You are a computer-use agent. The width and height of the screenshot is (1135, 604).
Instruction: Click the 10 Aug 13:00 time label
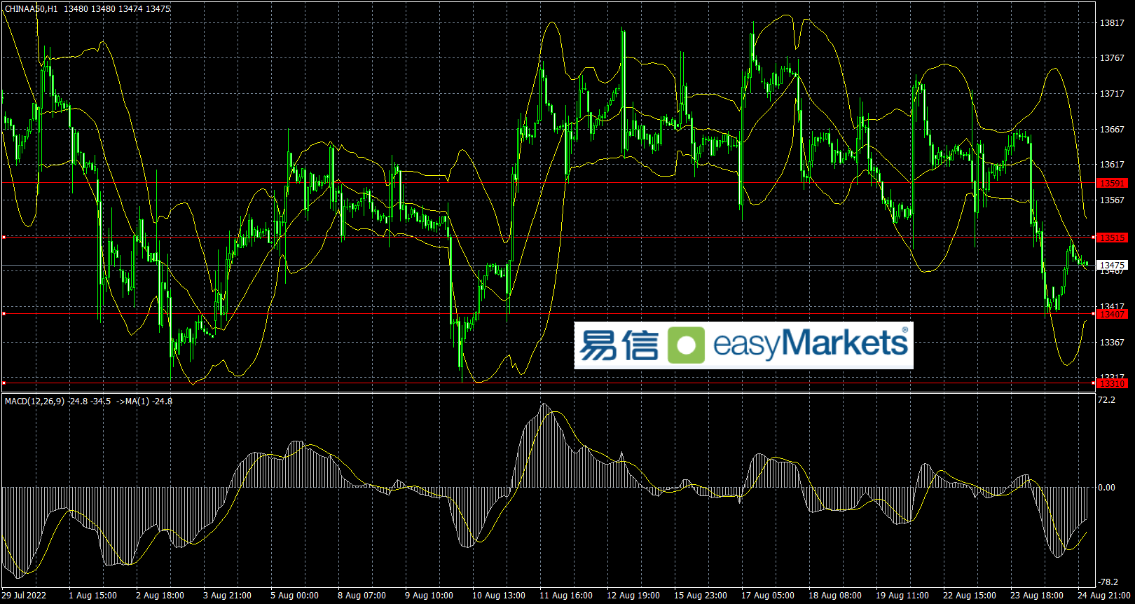(499, 595)
